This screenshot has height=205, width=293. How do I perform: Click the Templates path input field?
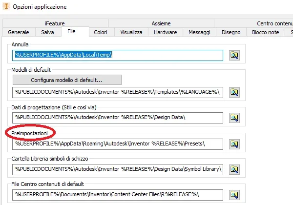(118, 92)
